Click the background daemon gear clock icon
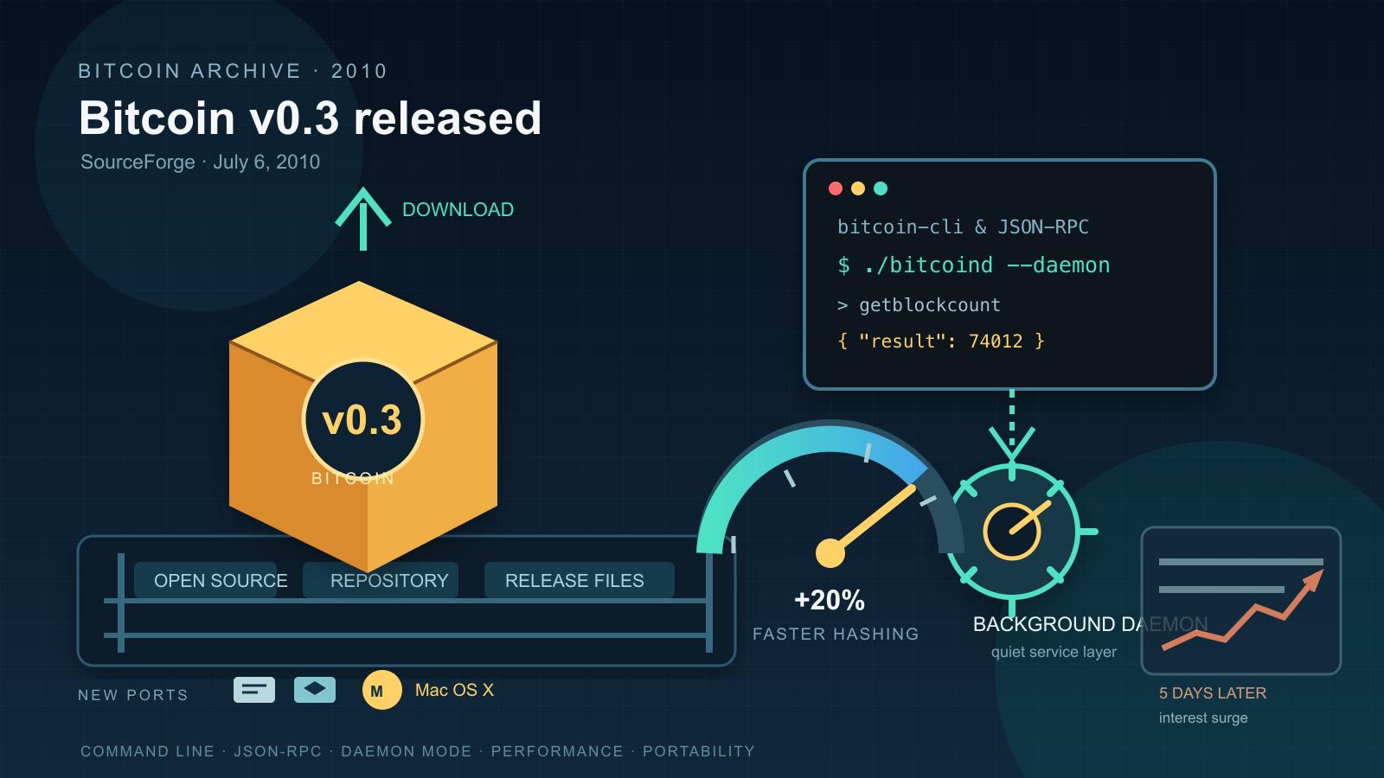This screenshot has height=778, width=1384. [1012, 531]
